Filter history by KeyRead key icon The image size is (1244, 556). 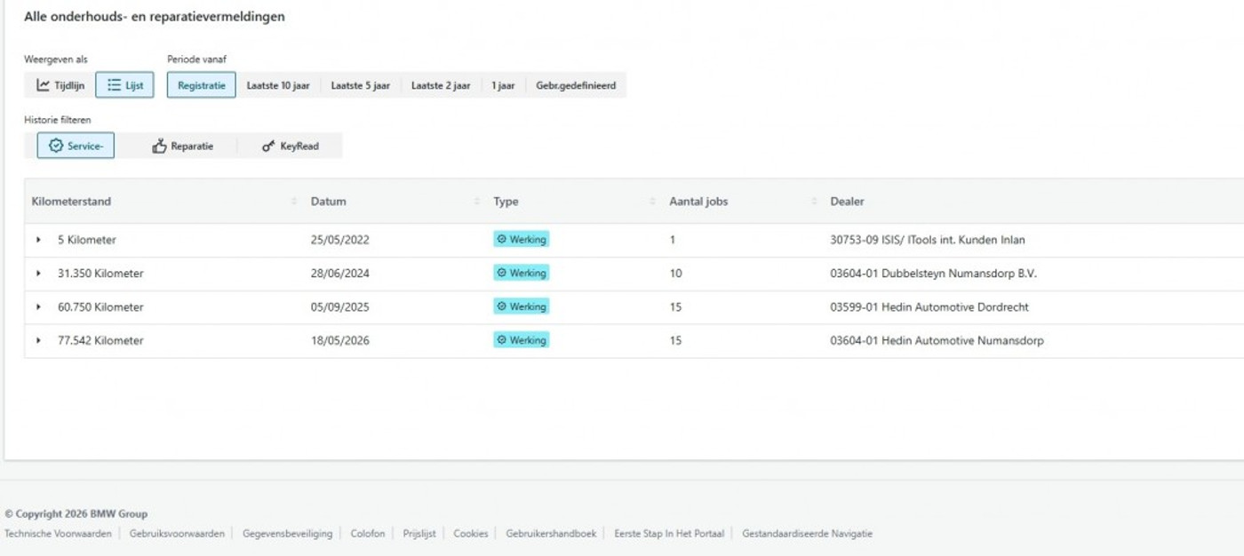click(x=268, y=147)
